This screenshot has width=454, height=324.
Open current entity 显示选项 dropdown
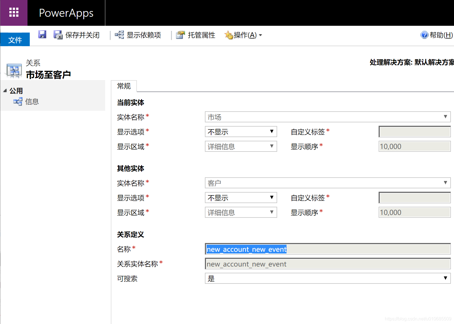(241, 132)
